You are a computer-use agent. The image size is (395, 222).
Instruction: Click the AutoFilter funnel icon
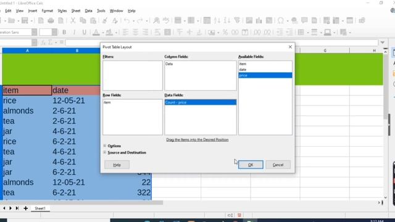tap(237, 20)
